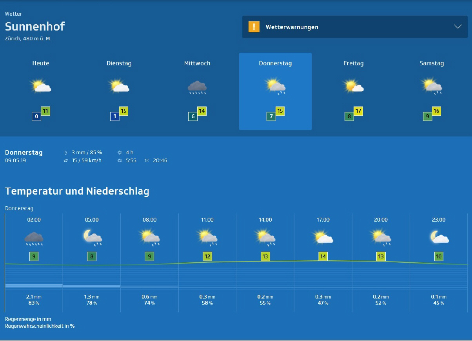The width and height of the screenshot is (472, 341).
Task: Click the 05:00 moon with rain icon
Action: point(92,238)
